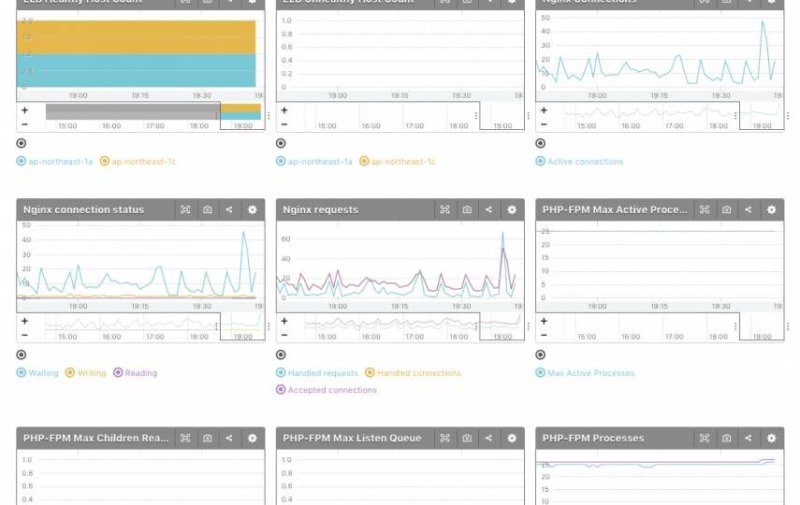Share the PHP-FPM Processes graph
This screenshot has width=800, height=505.
point(749,439)
